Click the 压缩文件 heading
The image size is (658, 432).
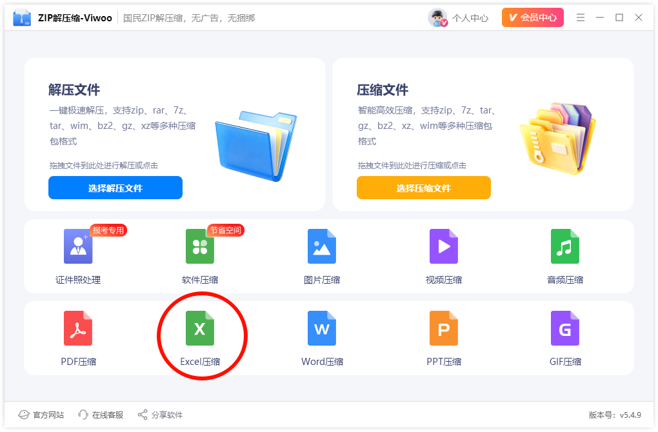point(383,90)
